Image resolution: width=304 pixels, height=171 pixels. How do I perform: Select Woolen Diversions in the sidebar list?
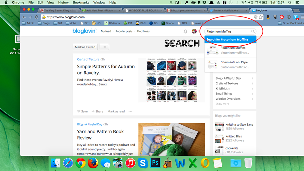click(228, 99)
